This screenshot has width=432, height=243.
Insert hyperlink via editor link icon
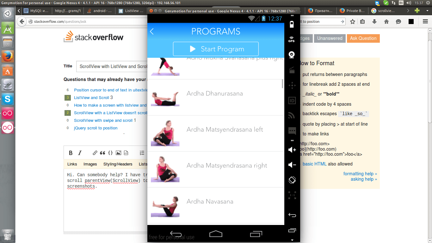point(95,153)
